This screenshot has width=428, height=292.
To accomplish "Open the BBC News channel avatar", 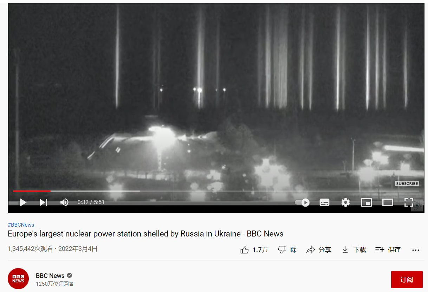I will 18,279.
